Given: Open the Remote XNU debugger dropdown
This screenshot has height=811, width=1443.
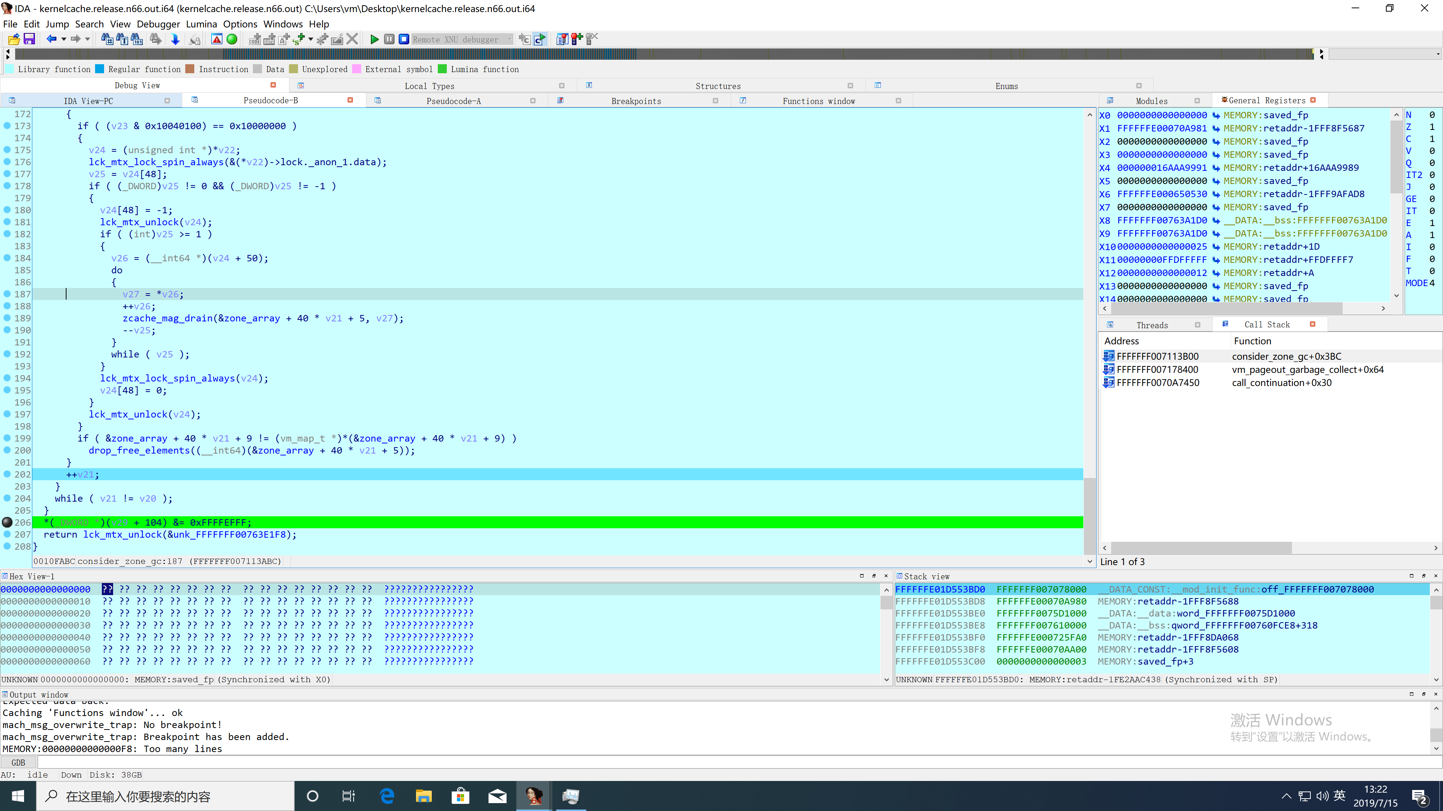Looking at the screenshot, I should [x=509, y=39].
